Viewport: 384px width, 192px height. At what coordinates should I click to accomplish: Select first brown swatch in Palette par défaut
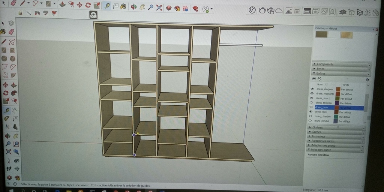point(321,34)
